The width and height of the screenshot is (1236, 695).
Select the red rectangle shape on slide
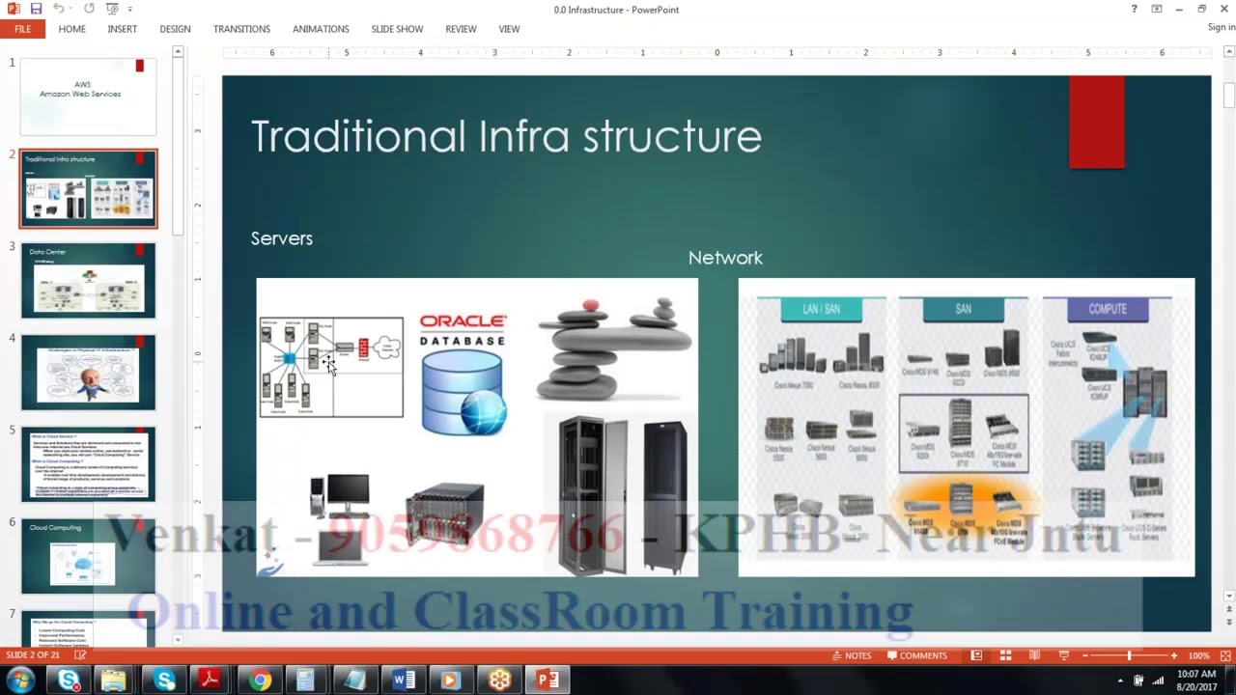(1097, 123)
